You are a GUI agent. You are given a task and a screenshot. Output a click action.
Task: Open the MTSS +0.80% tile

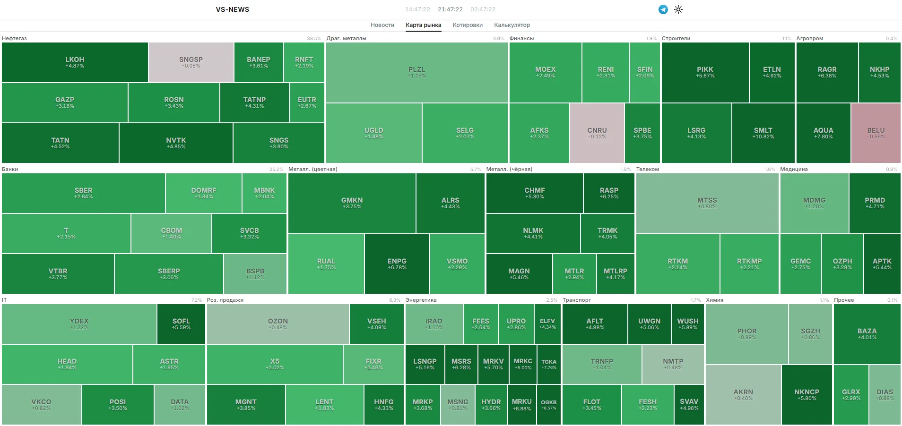click(x=707, y=203)
